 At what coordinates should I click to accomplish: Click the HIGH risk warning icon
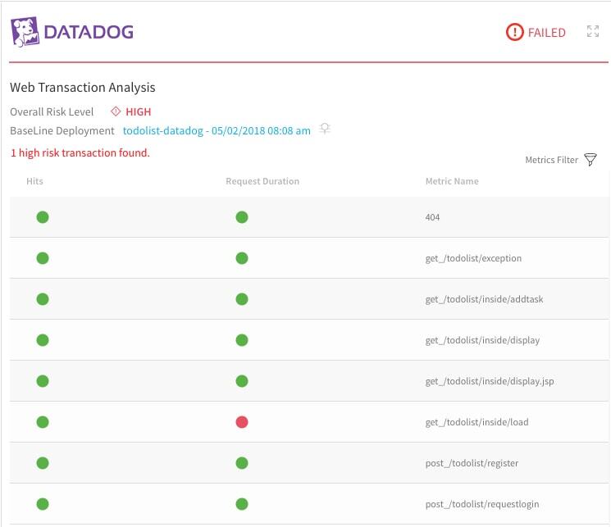click(116, 111)
